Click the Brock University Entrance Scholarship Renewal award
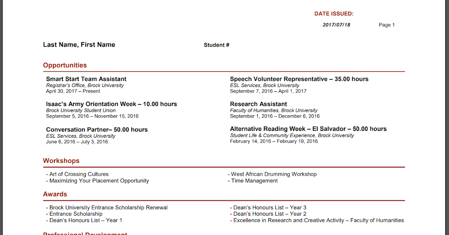Image resolution: width=449 pixels, height=235 pixels. [109, 207]
